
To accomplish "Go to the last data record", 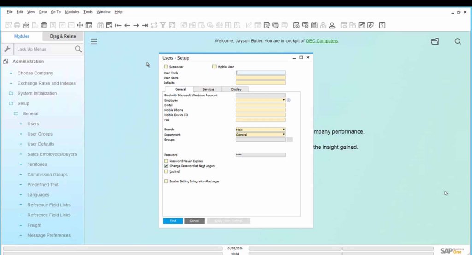I will pyautogui.click(x=145, y=25).
